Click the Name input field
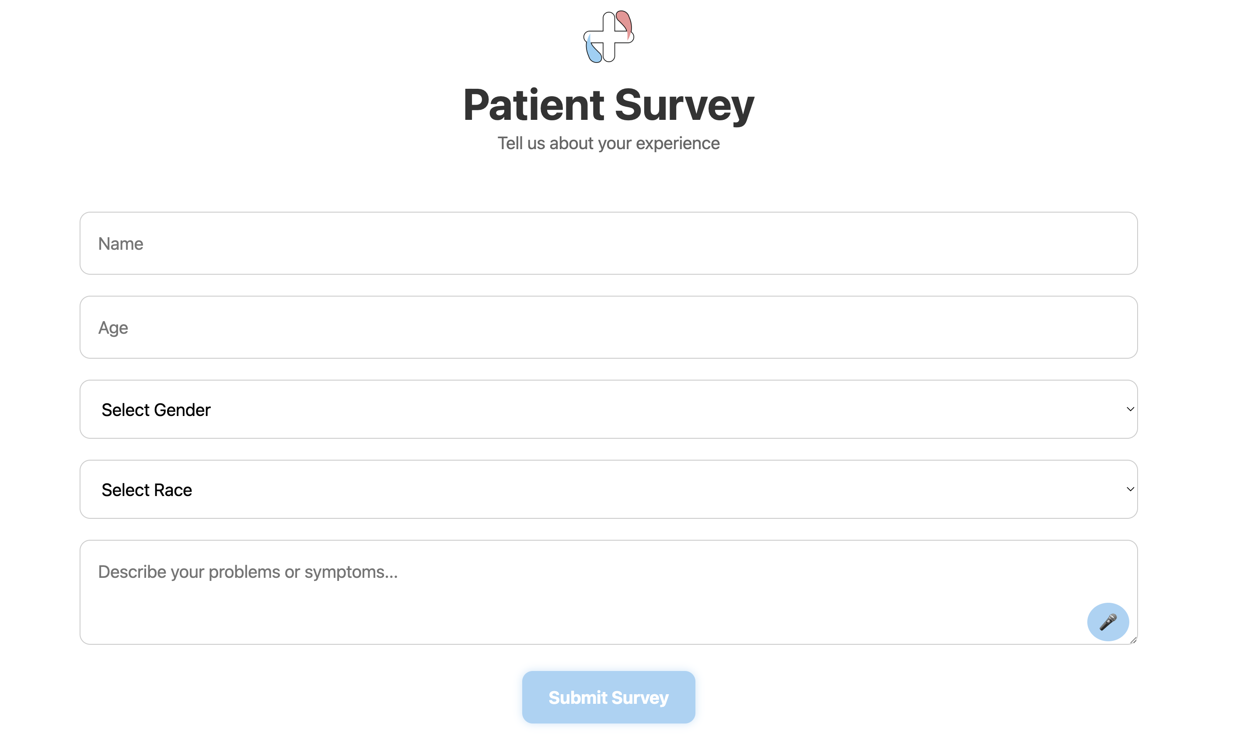Screen dimensions: 1250x734 pyautogui.click(x=608, y=243)
